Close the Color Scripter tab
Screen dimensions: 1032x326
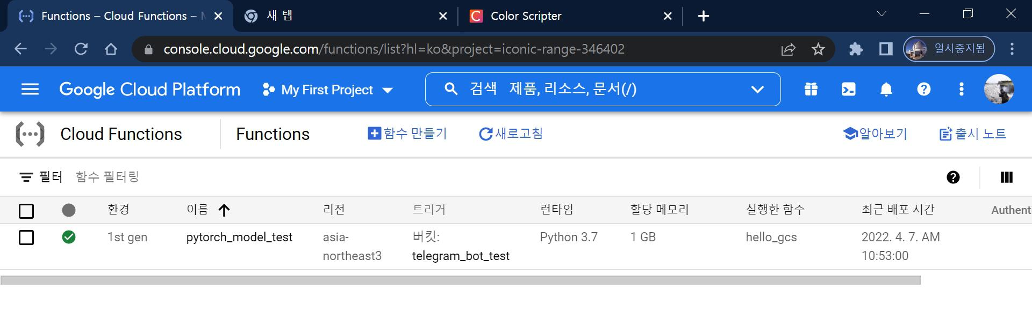668,17
